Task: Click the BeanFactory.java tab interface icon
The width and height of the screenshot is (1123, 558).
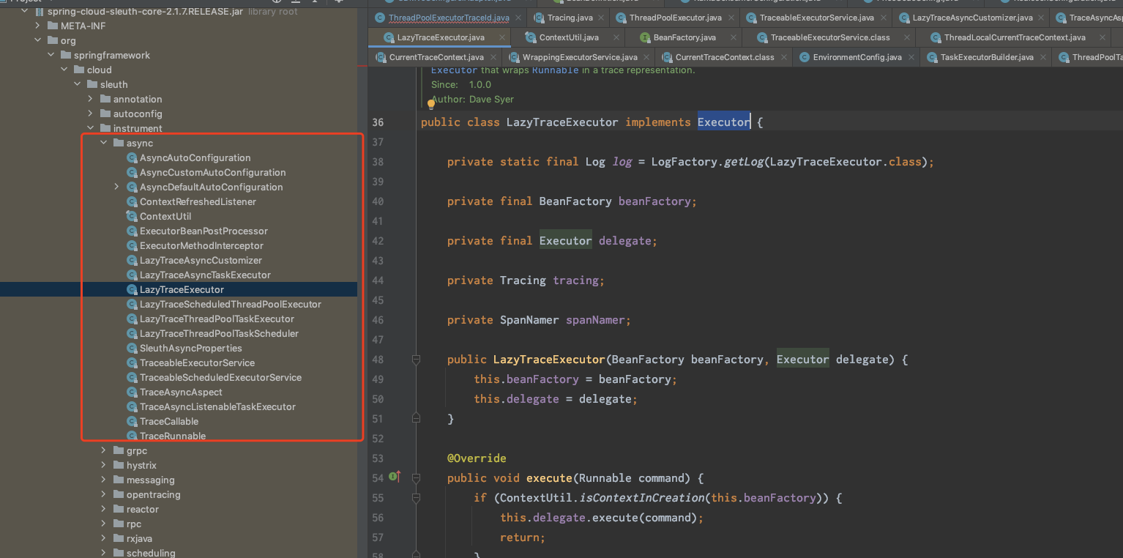Action: (x=645, y=37)
